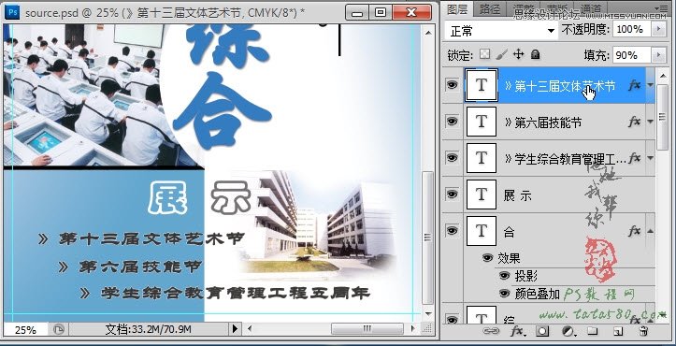Toggle lock image pixels brush icon
Image resolution: width=676 pixels, height=346 pixels.
(x=501, y=54)
